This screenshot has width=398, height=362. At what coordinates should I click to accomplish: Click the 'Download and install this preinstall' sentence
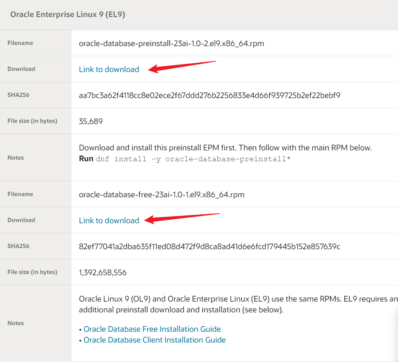pyautogui.click(x=225, y=148)
